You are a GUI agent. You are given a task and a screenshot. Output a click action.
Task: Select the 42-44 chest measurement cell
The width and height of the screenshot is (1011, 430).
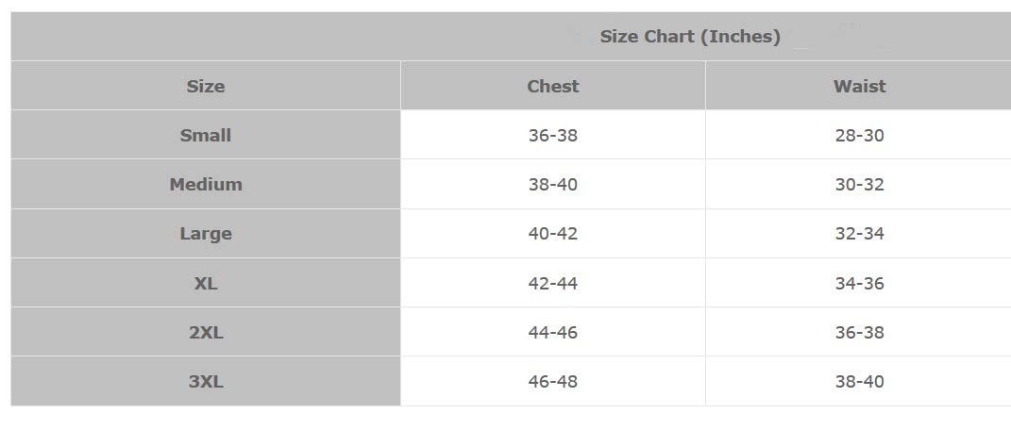tap(552, 283)
